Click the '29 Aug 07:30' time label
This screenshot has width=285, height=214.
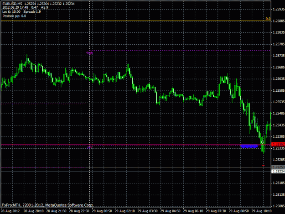click(x=216, y=211)
